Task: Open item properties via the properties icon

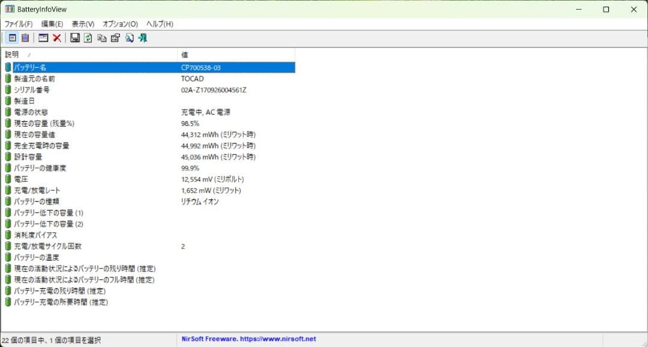Action: 115,38
